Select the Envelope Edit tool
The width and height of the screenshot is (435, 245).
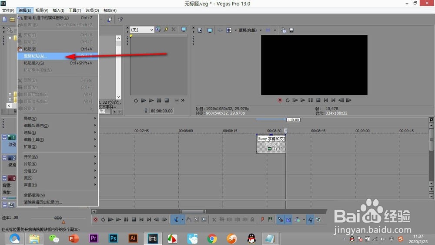click(189, 219)
